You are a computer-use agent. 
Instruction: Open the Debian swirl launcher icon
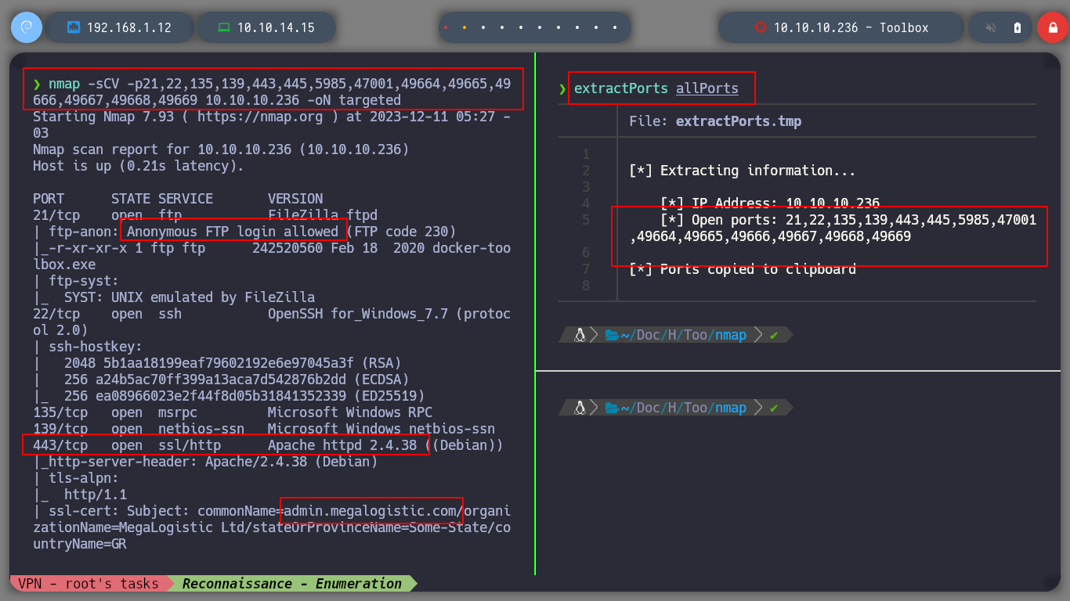[26, 27]
